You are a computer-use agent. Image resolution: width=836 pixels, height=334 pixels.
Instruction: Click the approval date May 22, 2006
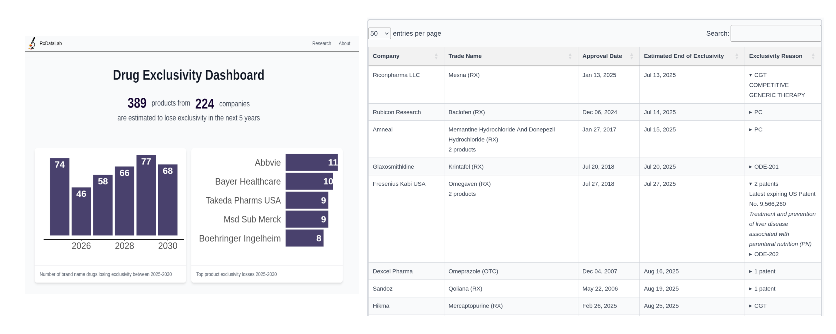click(600, 289)
